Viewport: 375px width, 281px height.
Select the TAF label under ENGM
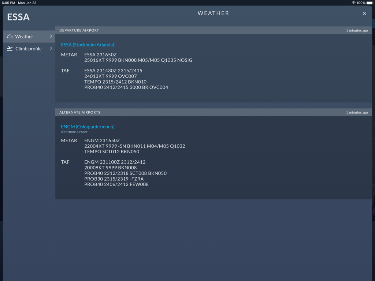(x=65, y=162)
